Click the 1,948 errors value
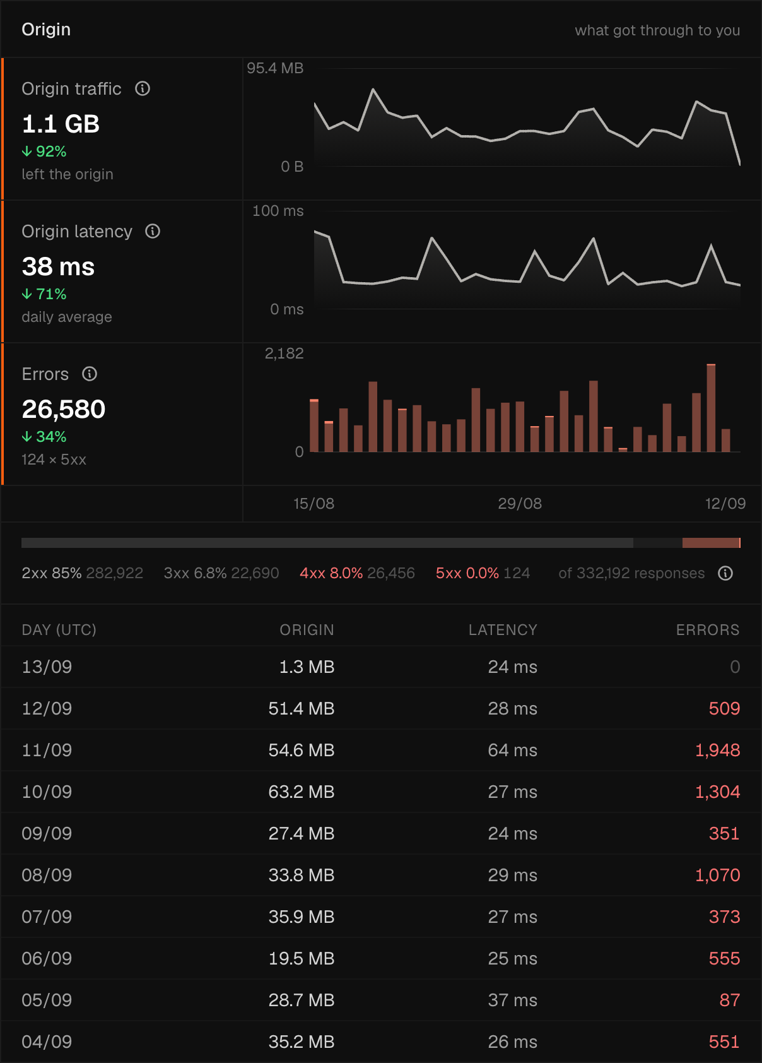762x1063 pixels. [x=717, y=750]
